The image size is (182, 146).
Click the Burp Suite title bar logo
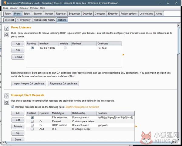click(x=5, y=3)
